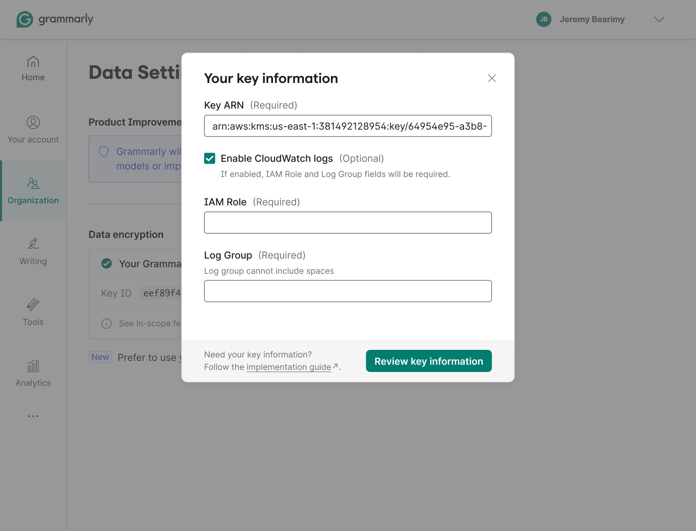
Task: Focus the empty IAM Role field
Action: coord(348,223)
